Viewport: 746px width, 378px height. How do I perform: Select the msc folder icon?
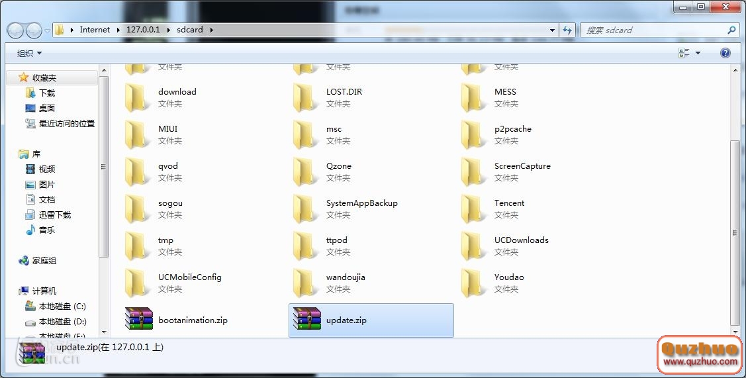[x=305, y=135]
